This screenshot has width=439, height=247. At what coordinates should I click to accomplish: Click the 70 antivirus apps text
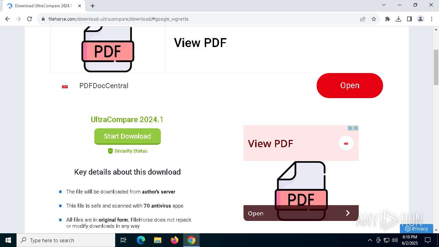click(125, 206)
